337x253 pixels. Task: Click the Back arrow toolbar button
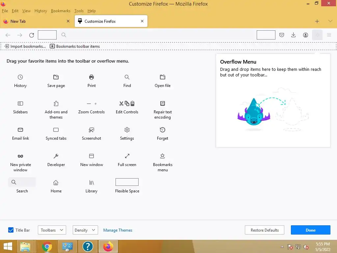tap(8, 35)
